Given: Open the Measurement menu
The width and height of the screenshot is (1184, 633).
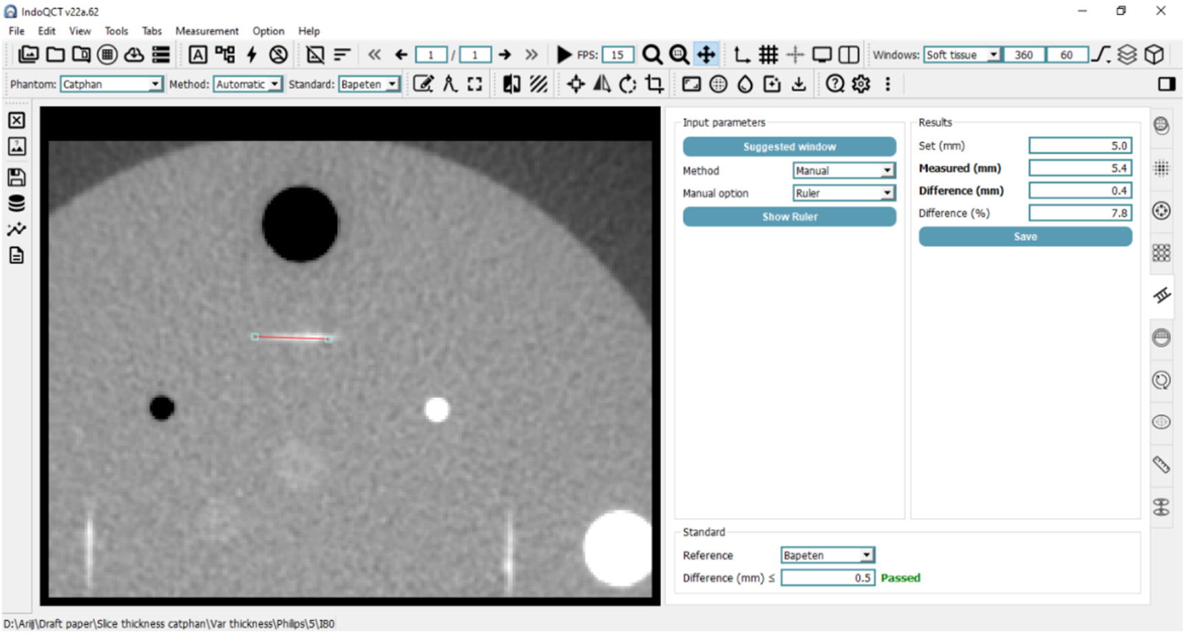Looking at the screenshot, I should pyautogui.click(x=207, y=31).
